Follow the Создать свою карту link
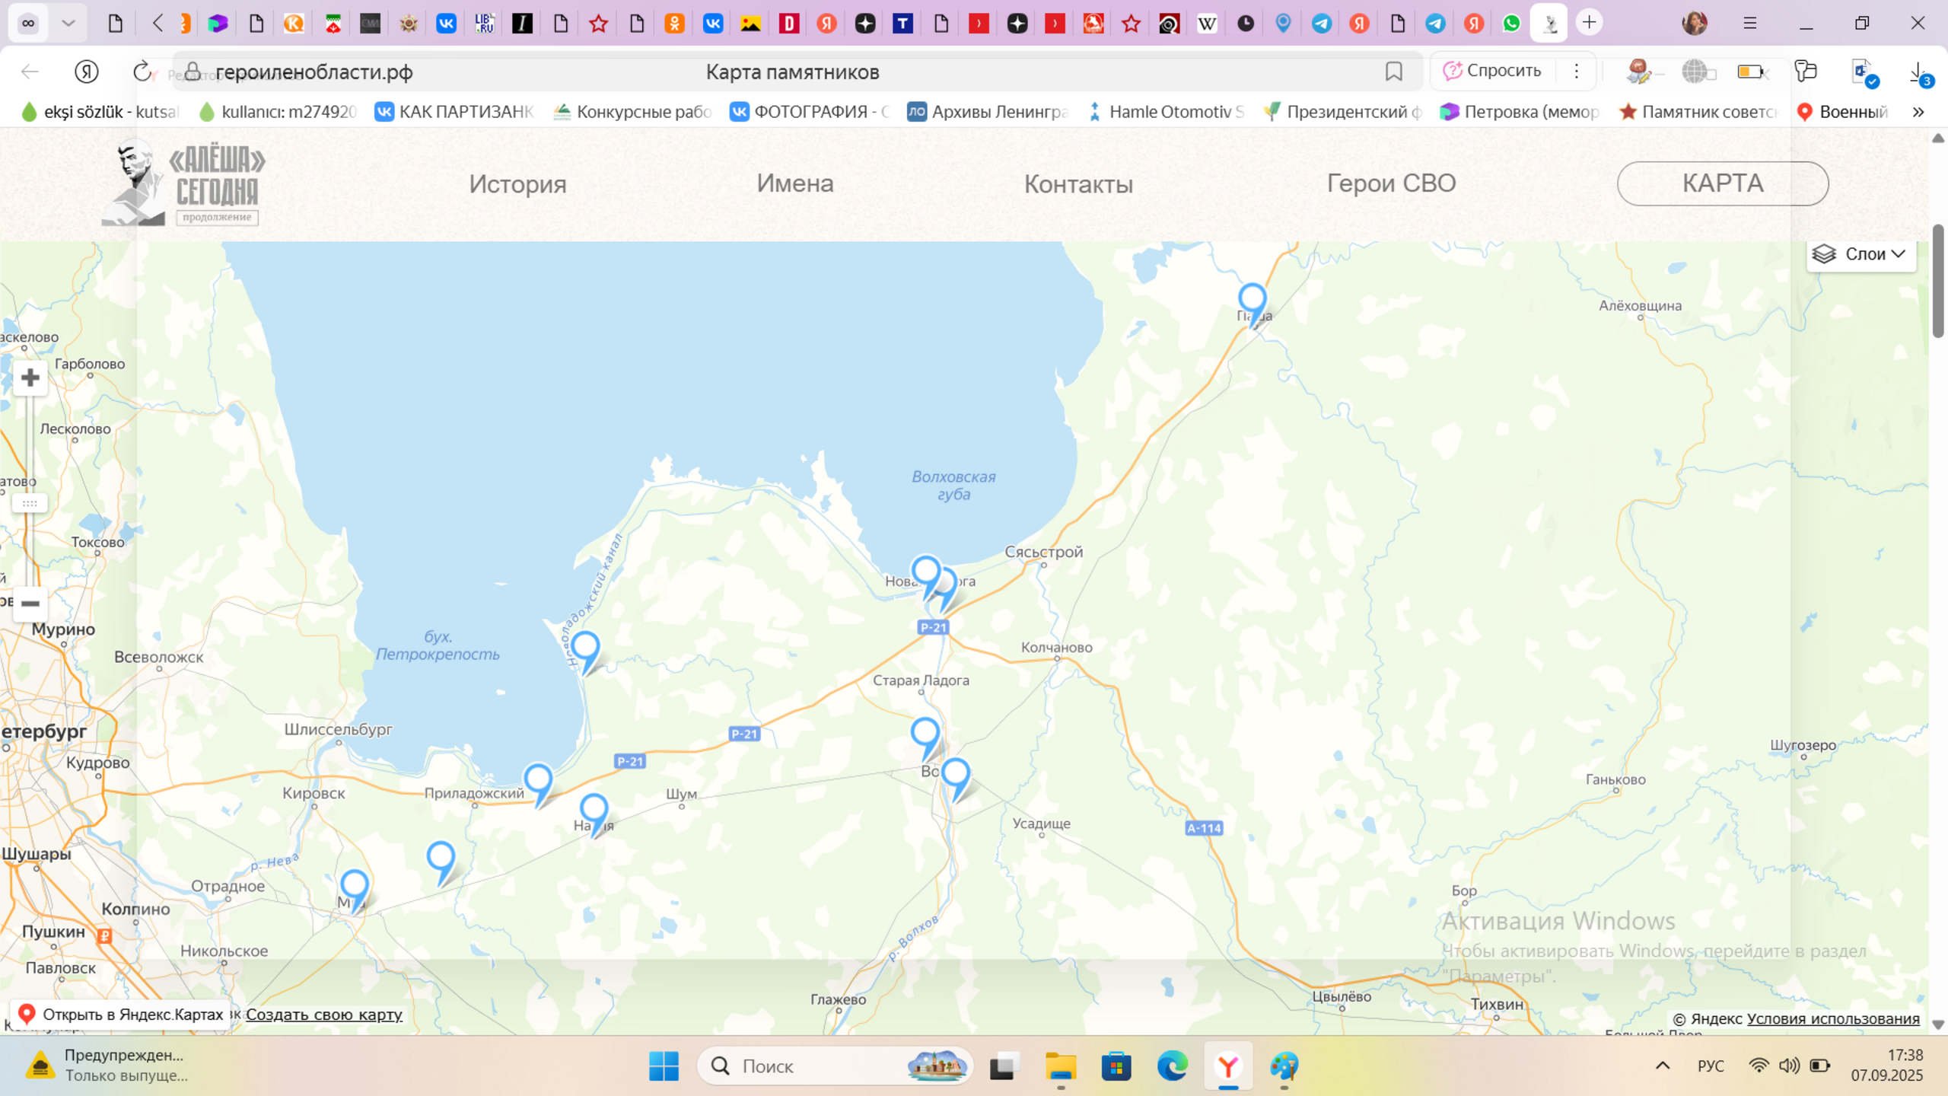1948x1096 pixels. [x=324, y=1015]
